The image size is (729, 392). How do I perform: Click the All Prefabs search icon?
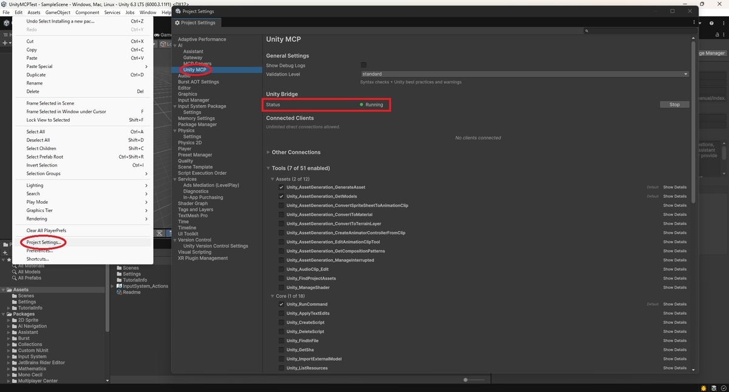point(15,278)
